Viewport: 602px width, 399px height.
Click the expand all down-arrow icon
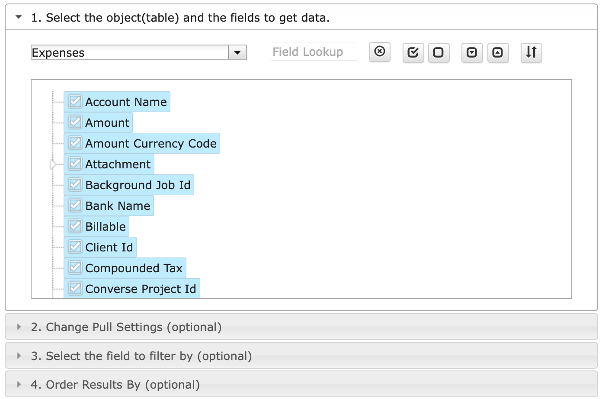(x=472, y=53)
